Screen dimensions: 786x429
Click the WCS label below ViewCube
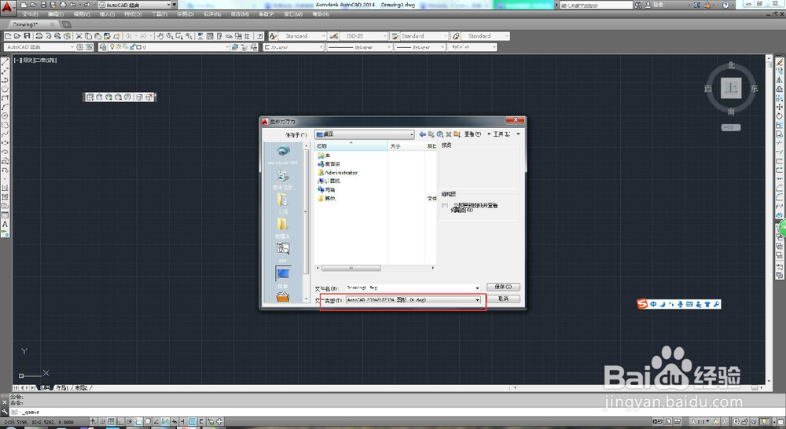click(731, 127)
